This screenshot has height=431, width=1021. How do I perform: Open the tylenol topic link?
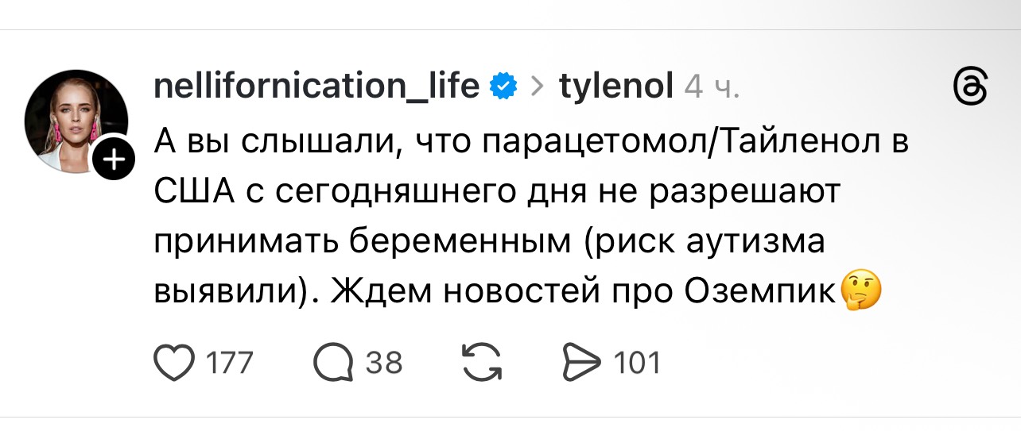(616, 85)
